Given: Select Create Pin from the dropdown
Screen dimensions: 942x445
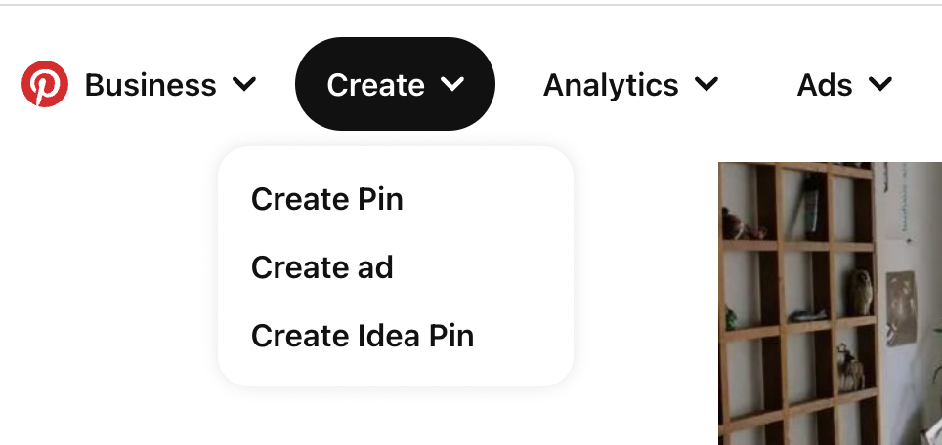Looking at the screenshot, I should (x=327, y=199).
